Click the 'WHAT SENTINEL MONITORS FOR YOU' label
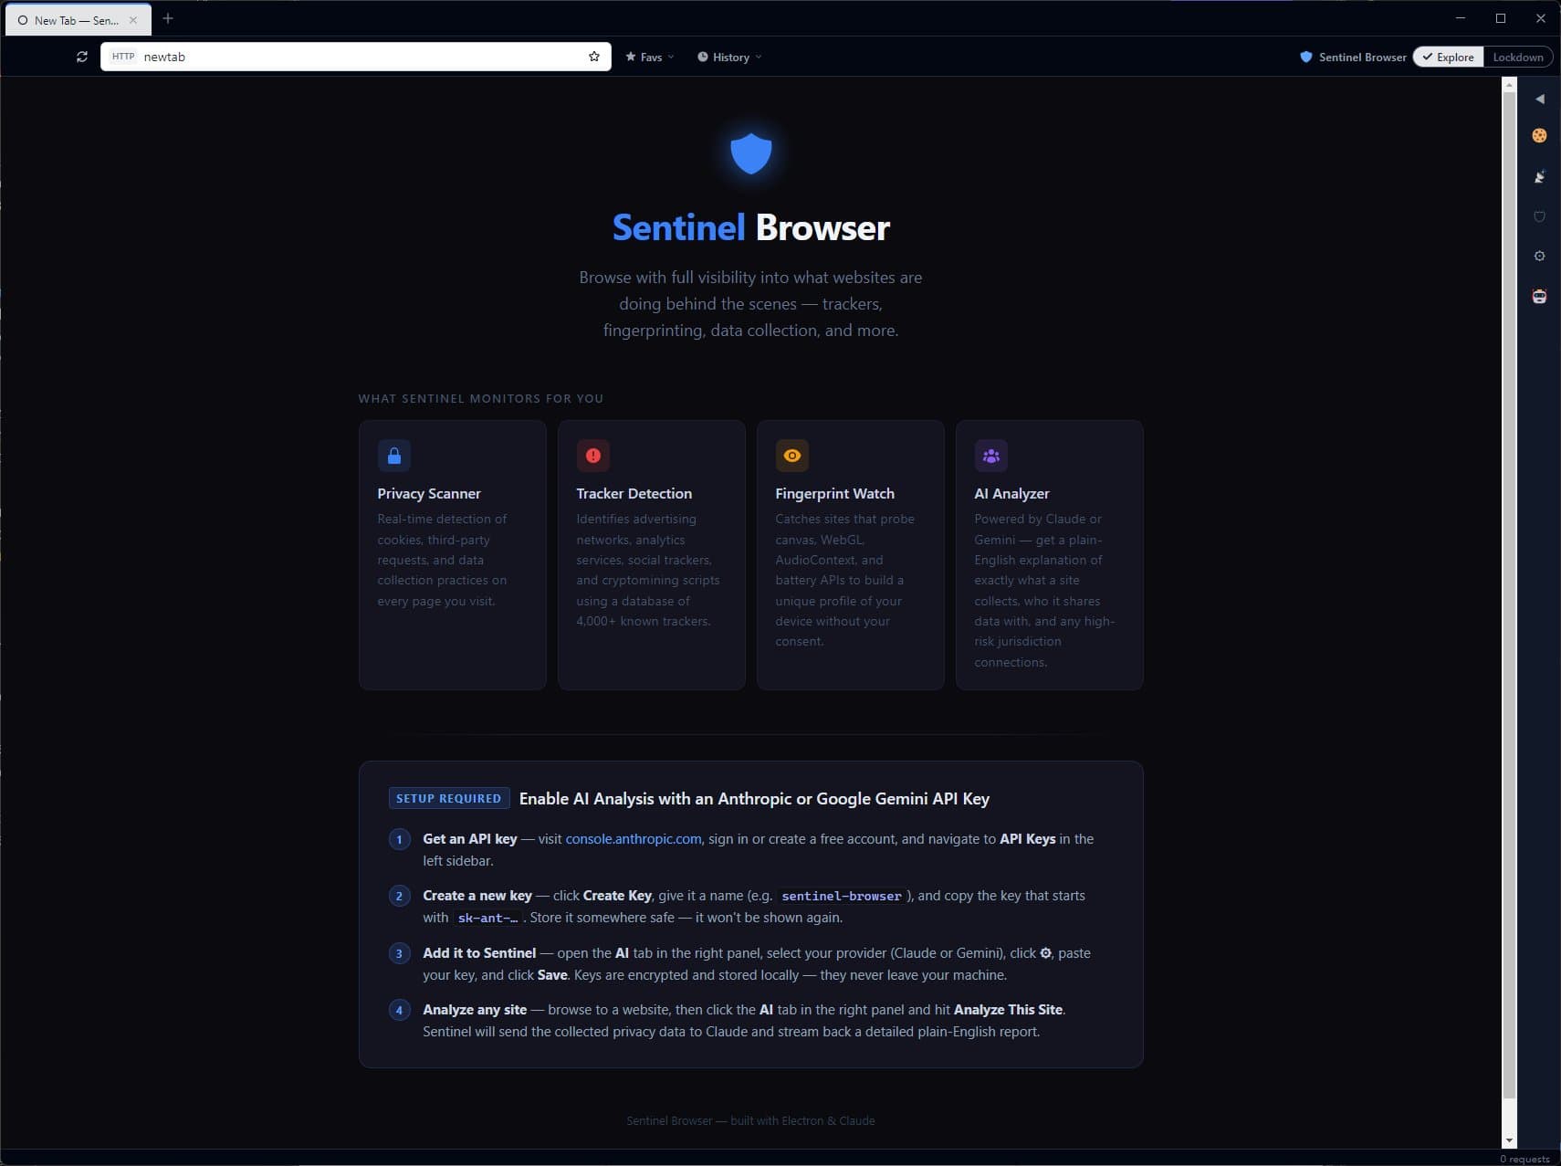1561x1166 pixels. click(481, 399)
